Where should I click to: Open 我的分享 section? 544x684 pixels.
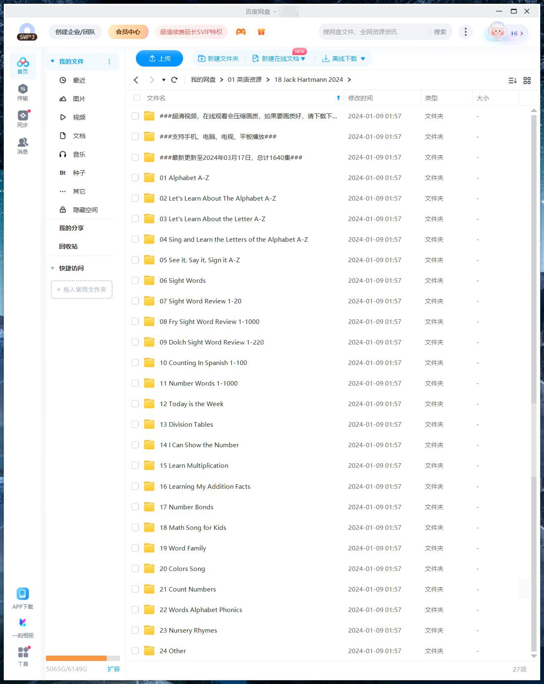coord(71,228)
